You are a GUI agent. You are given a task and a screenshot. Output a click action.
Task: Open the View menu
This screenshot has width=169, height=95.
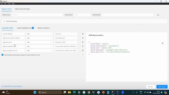pyautogui.click(x=9, y=4)
